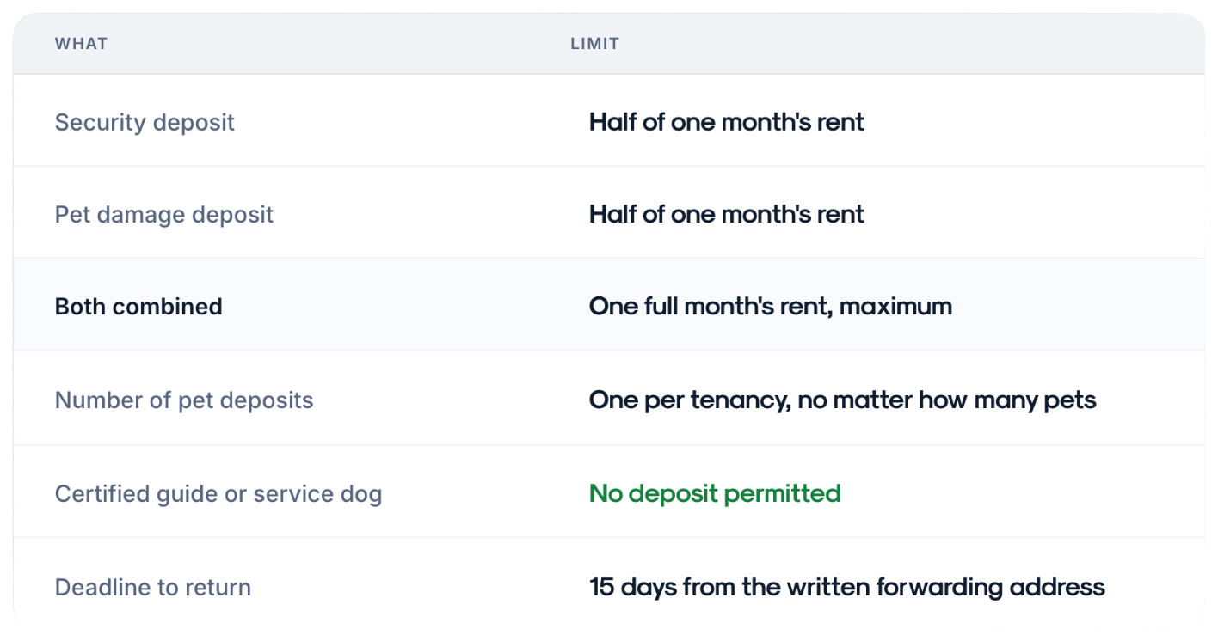1218x635 pixels.
Task: Select the highlighted Both combined row
Action: pos(609,305)
